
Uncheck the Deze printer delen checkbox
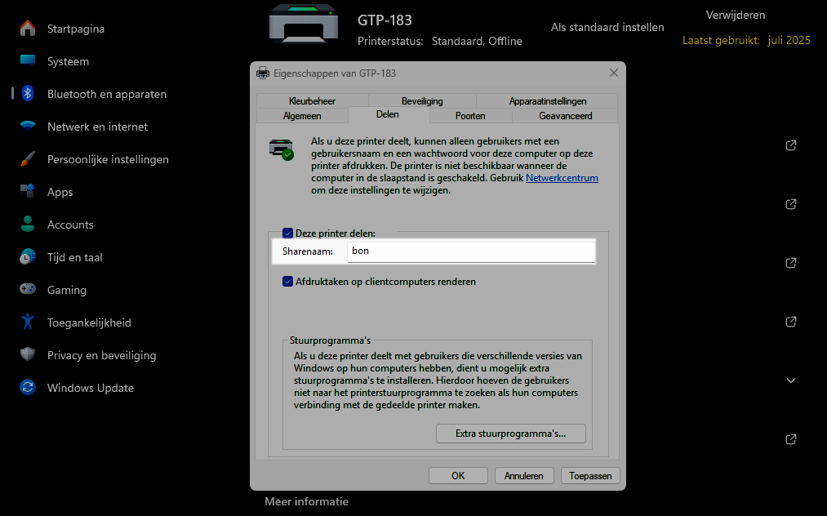(287, 233)
